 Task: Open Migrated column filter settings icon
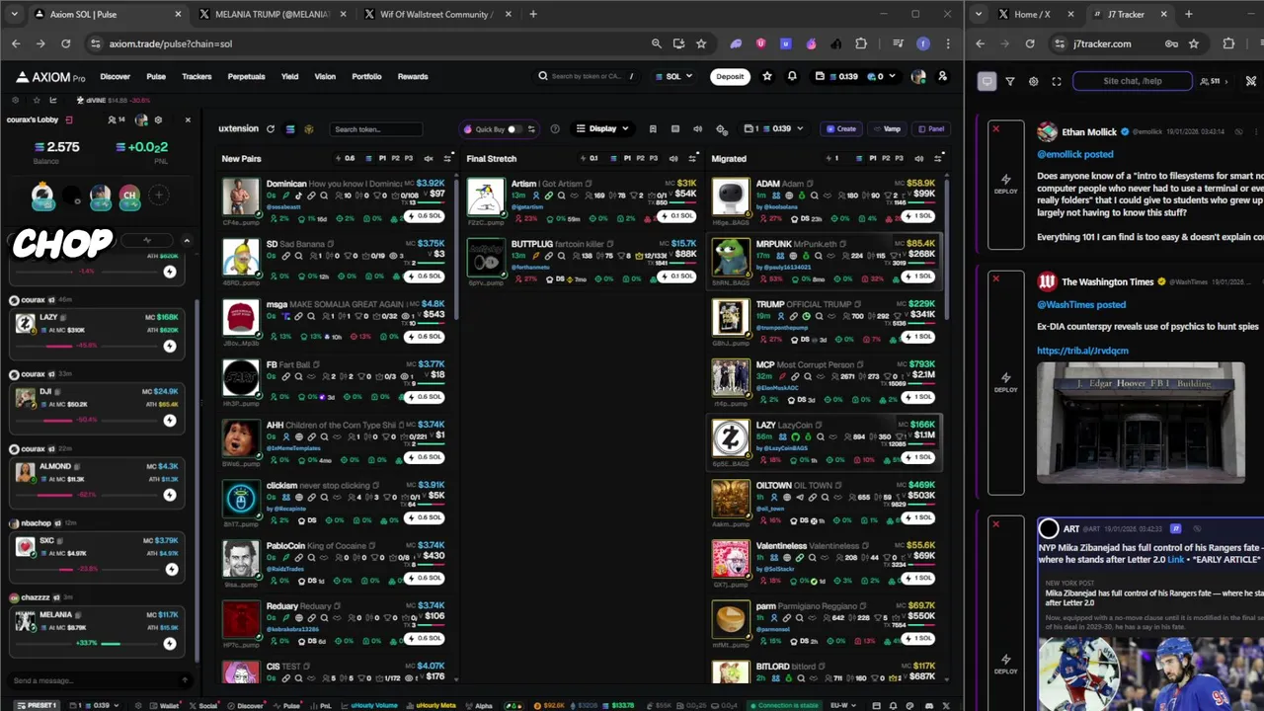pyautogui.click(x=938, y=158)
